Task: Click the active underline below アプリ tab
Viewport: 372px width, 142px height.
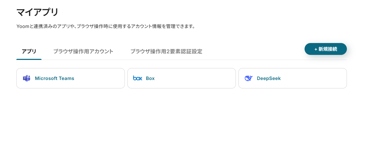Action: pyautogui.click(x=29, y=59)
